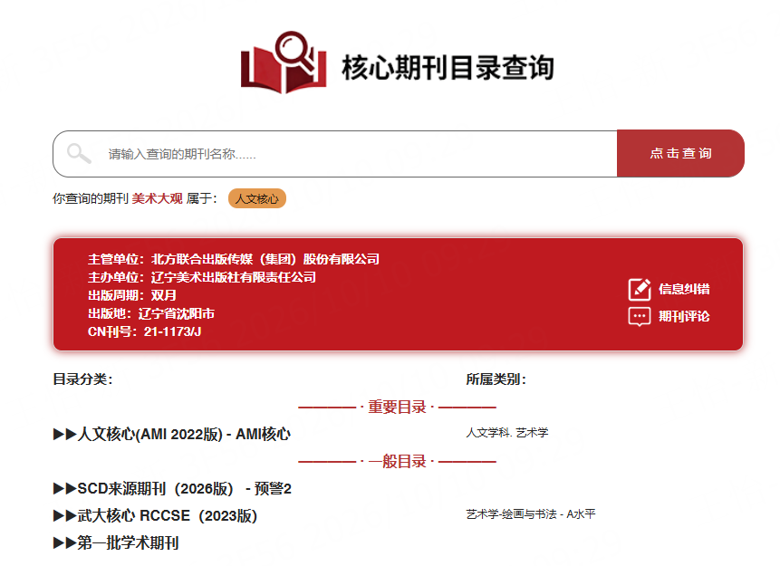Select the 出版周期: 双月 line
Image resolution: width=780 pixels, height=566 pixels.
[132, 295]
